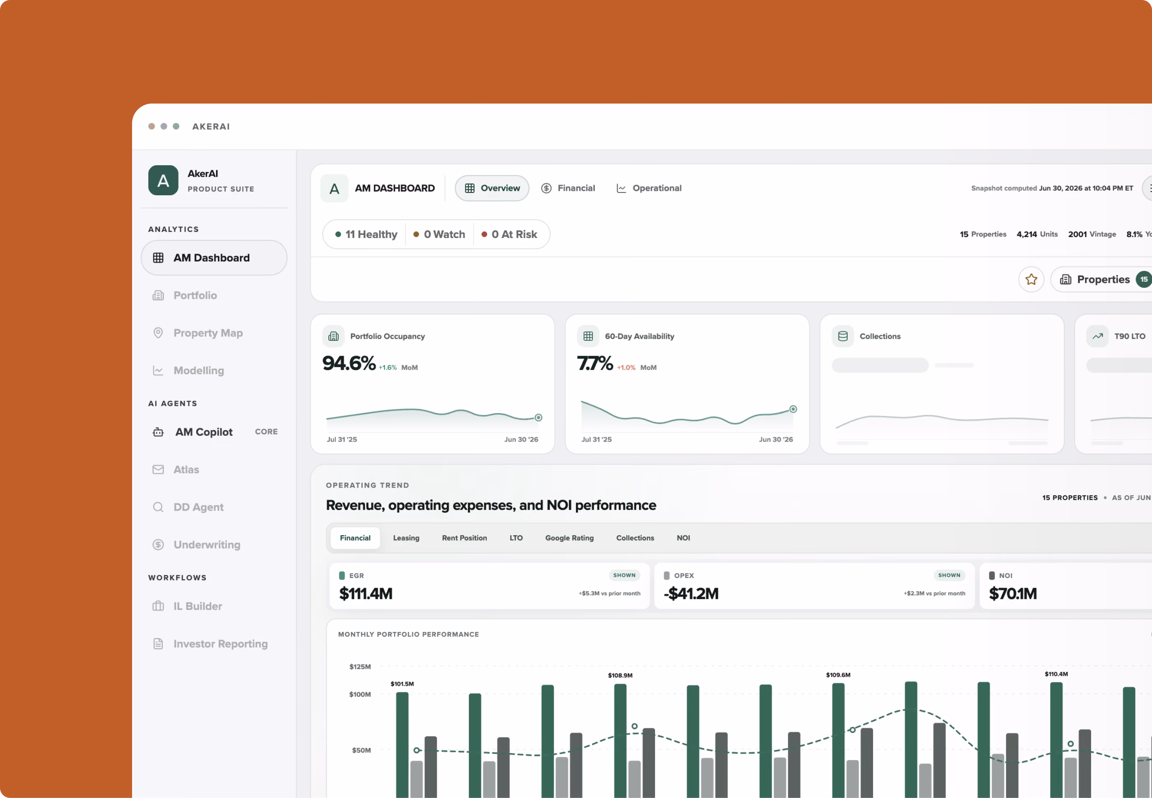This screenshot has width=1152, height=798.
Task: Click the 15 Properties count text
Action: [x=982, y=234]
